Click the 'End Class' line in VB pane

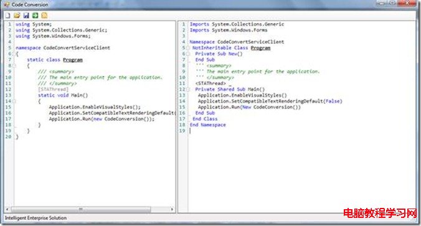(205, 119)
